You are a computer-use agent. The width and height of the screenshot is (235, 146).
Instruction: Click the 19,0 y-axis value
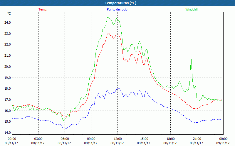click(8, 77)
